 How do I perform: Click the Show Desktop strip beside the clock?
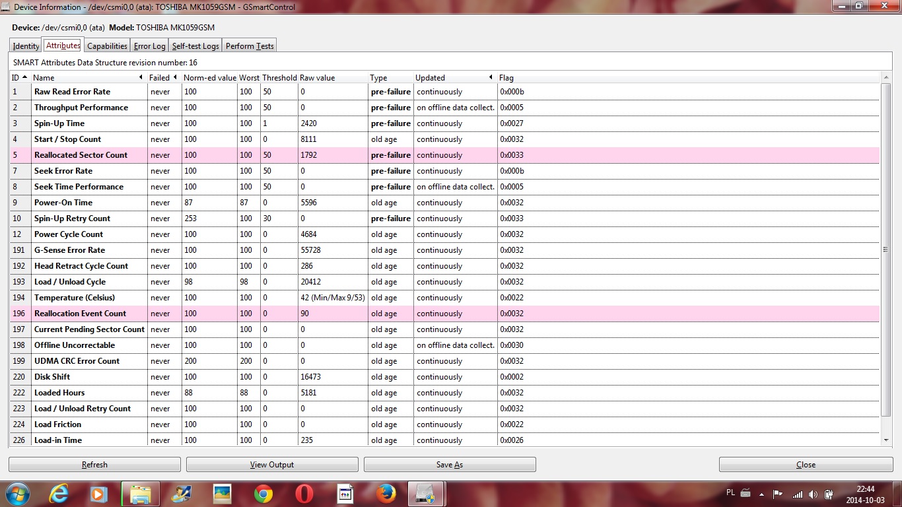coord(897,494)
